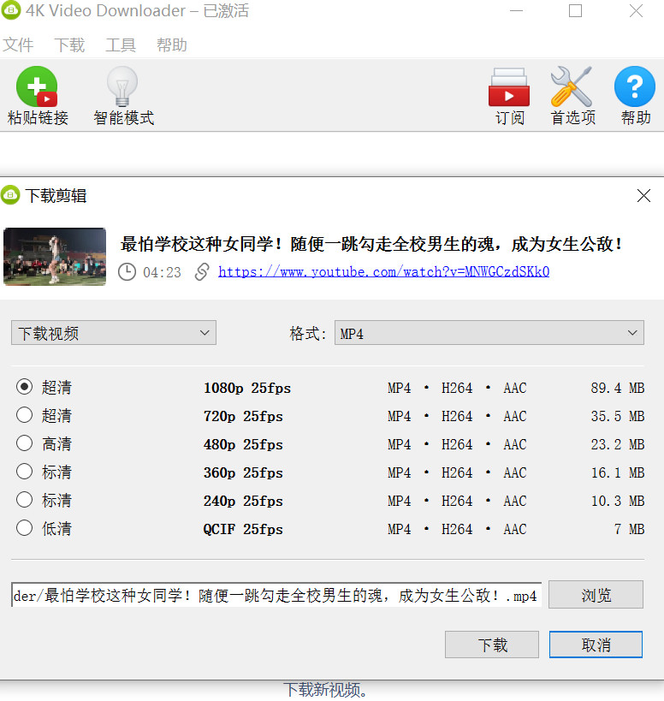Open the MP4 format dropdown
The image size is (664, 701).
[489, 333]
